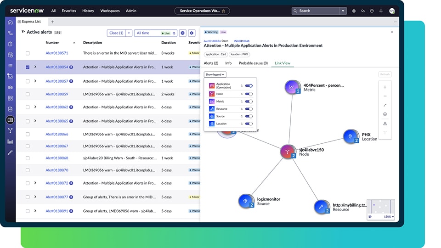Image resolution: width=441 pixels, height=248 pixels.
Task: Expand the Alert0180862 group row
Action: click(x=35, y=107)
